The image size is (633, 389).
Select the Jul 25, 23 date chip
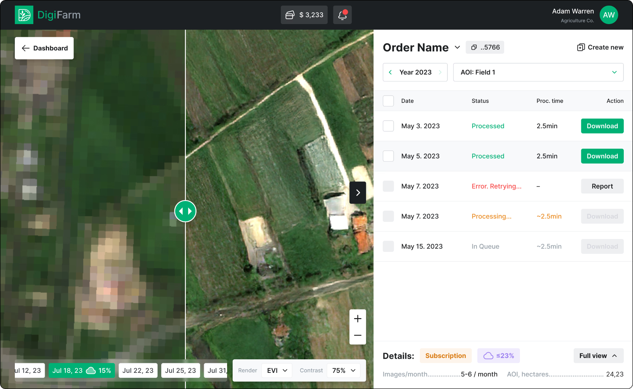pyautogui.click(x=180, y=371)
